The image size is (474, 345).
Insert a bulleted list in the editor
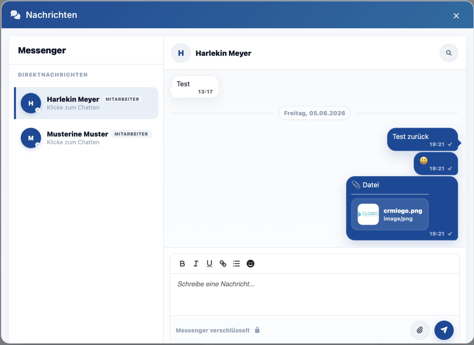pos(236,264)
